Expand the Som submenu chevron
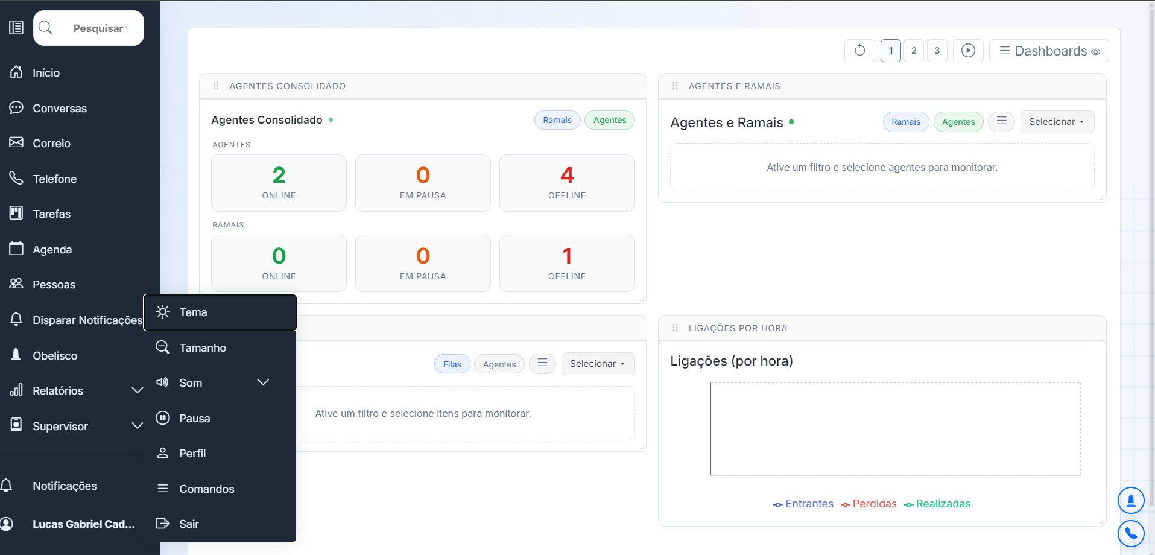The width and height of the screenshot is (1155, 555). pos(263,382)
